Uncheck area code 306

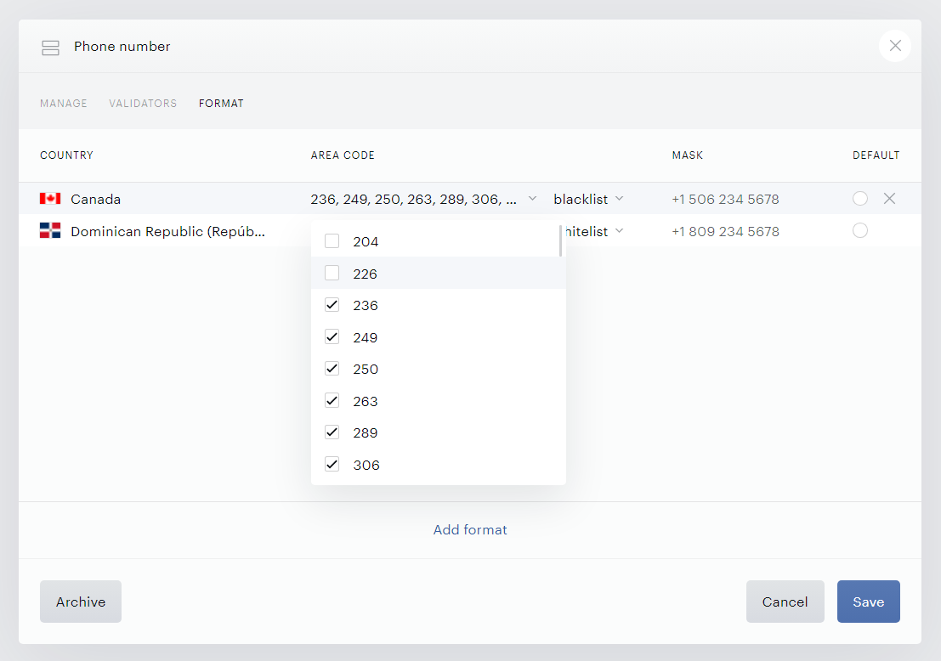[x=332, y=464]
